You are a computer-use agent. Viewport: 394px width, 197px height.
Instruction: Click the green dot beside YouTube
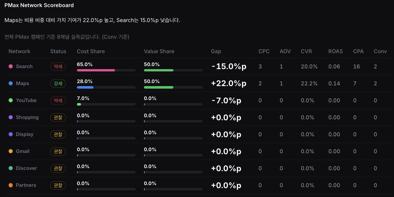click(11, 100)
